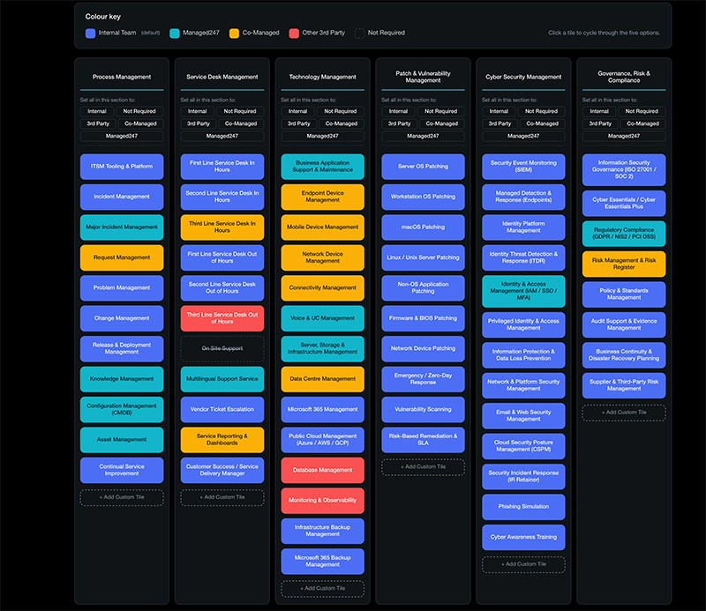Cycle the Continual Service Improvement tile
Screen dimensions: 706x611
pyautogui.click(x=122, y=470)
